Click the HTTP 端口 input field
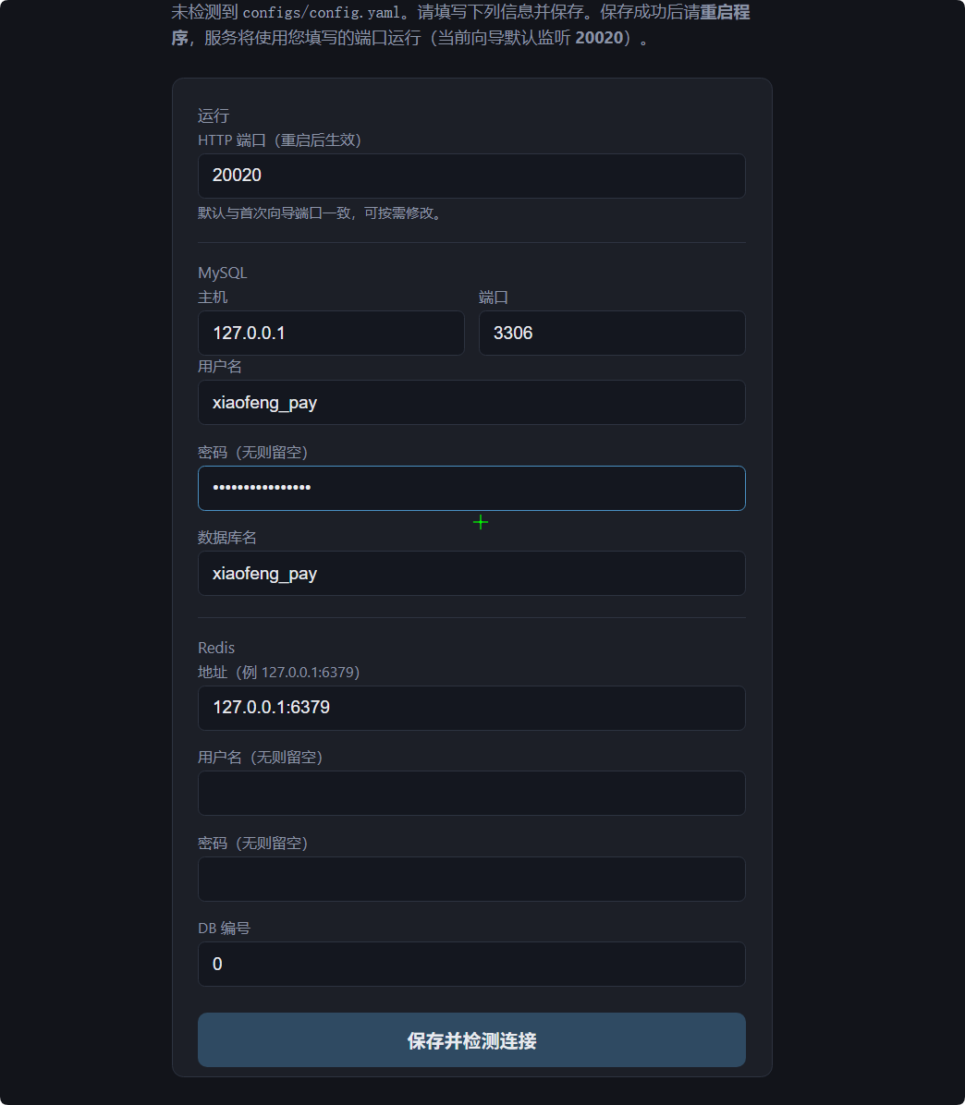 (471, 176)
